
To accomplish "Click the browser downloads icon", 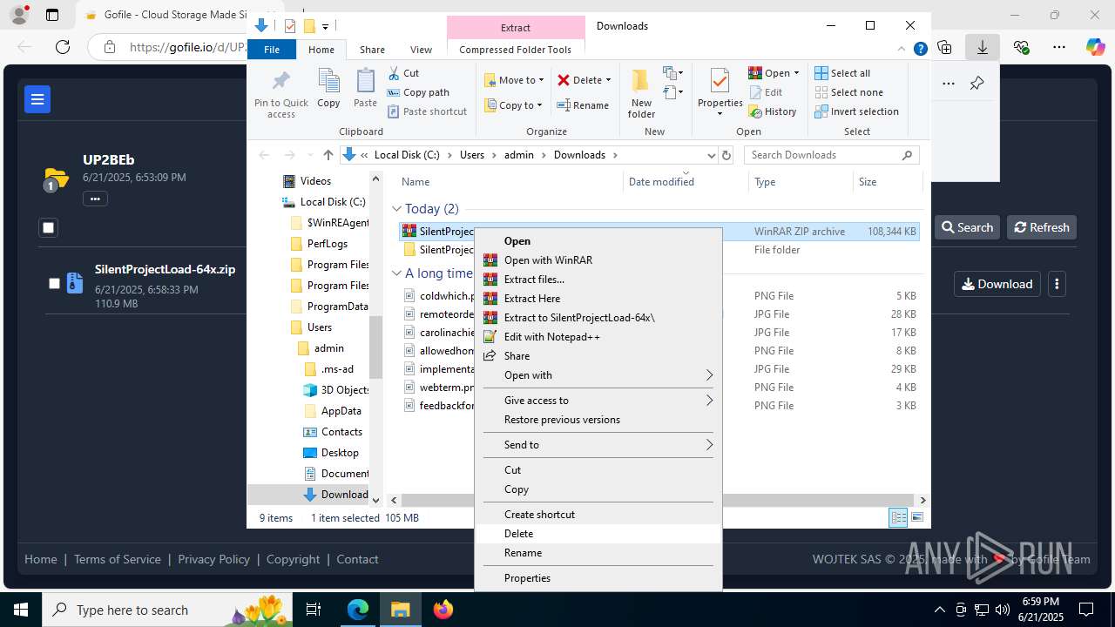I will click(x=982, y=47).
